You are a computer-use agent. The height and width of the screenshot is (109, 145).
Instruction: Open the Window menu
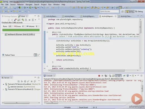click(x=56, y=5)
